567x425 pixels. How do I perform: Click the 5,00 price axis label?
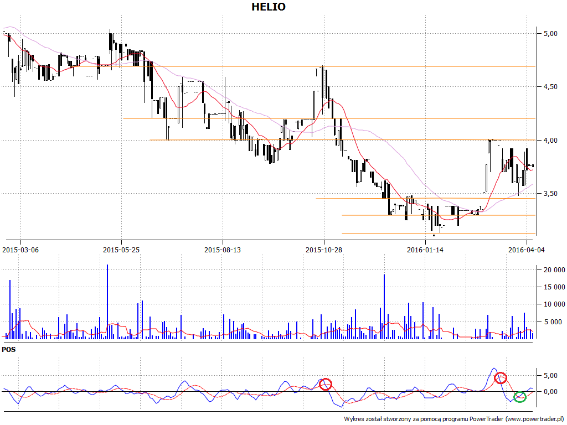click(550, 34)
